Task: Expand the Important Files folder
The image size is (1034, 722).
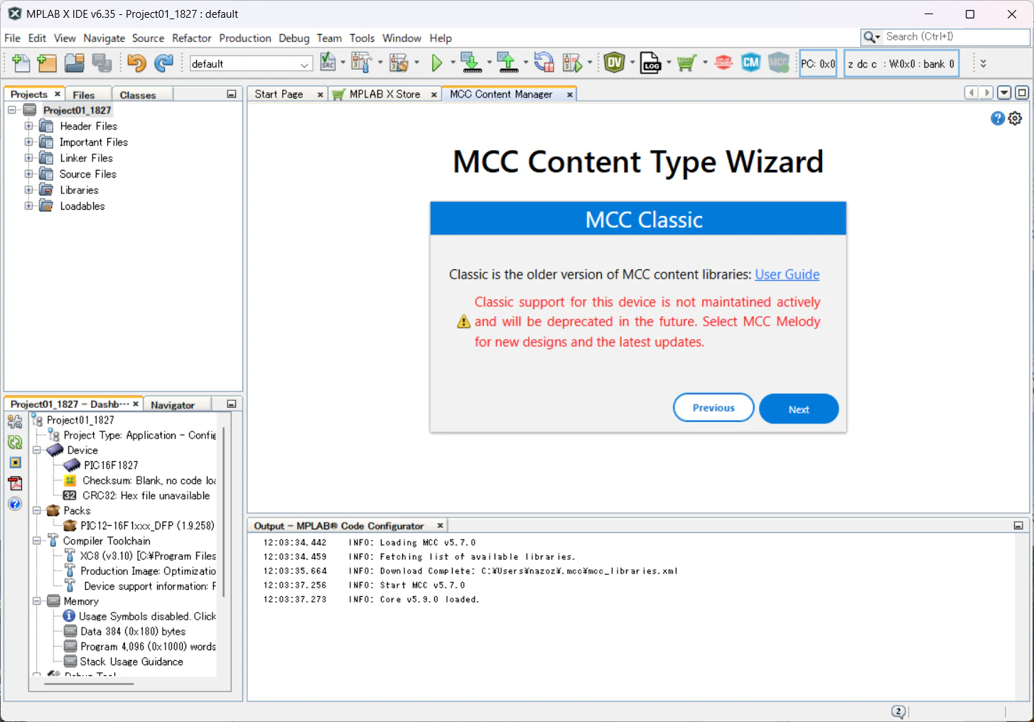Action: tap(28, 142)
